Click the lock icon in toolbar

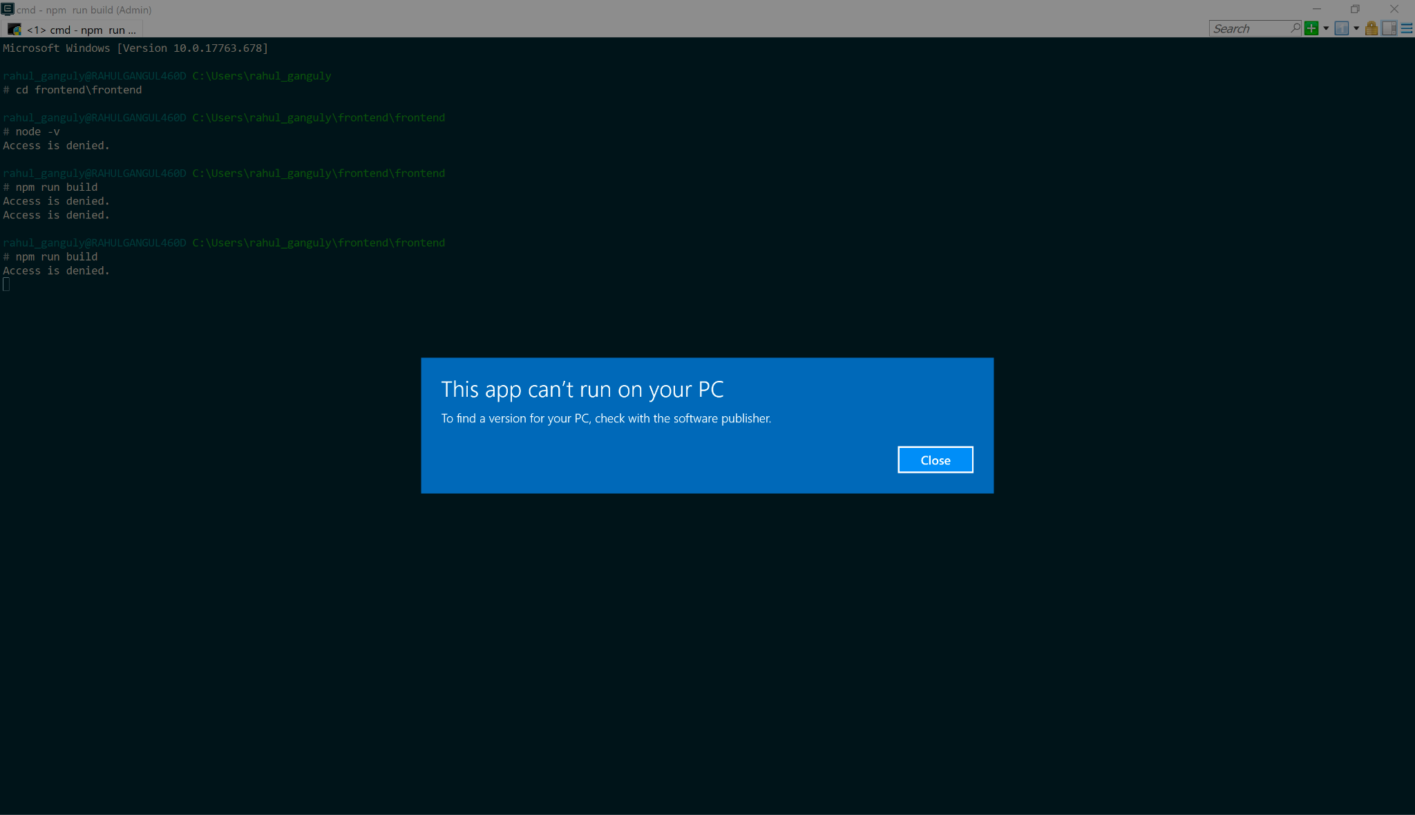tap(1371, 28)
